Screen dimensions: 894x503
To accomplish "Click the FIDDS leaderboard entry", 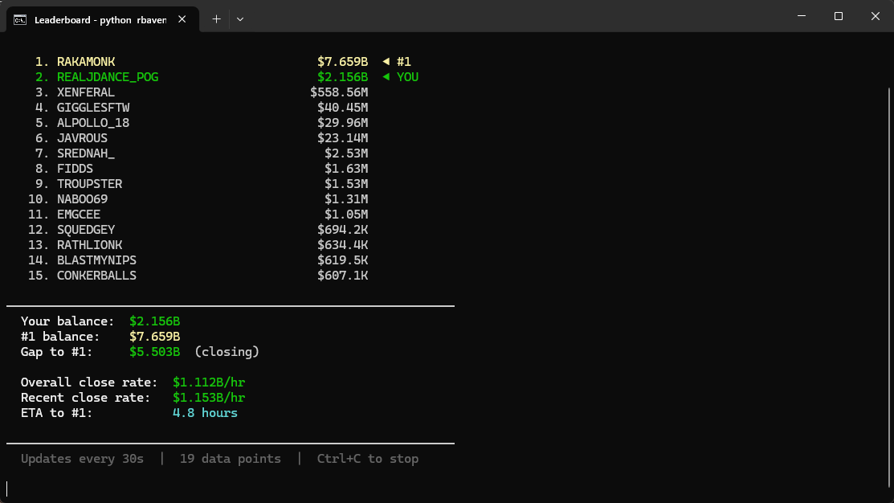I will pos(75,169).
